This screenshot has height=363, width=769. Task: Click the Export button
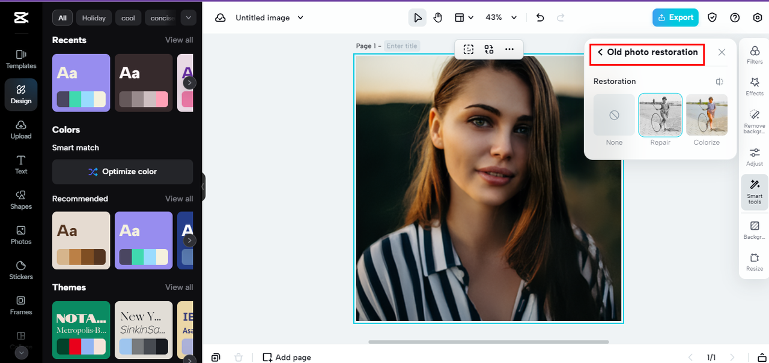click(675, 17)
